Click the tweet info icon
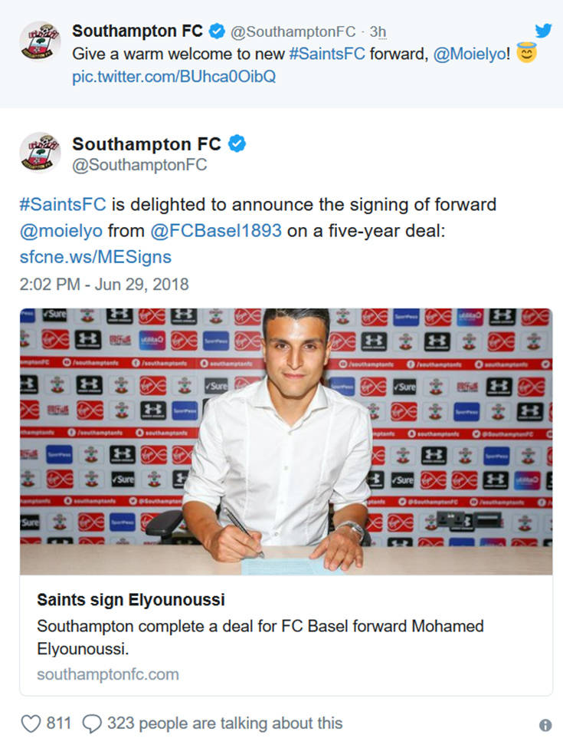This screenshot has width=563, height=748. pyautogui.click(x=545, y=725)
